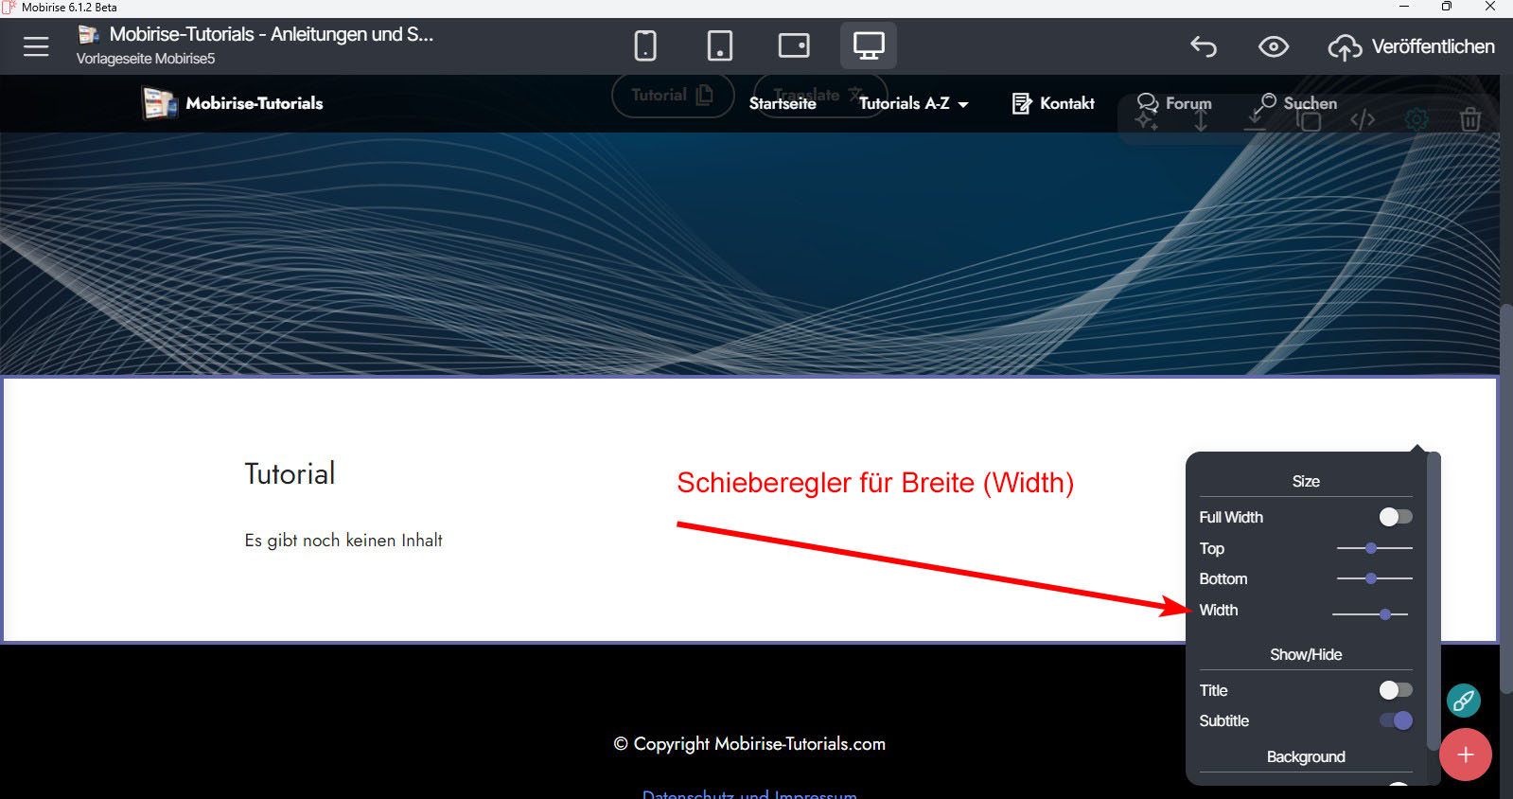
Task: Click the Copyright Mobirise-Tutorials.com text
Action: tap(749, 744)
